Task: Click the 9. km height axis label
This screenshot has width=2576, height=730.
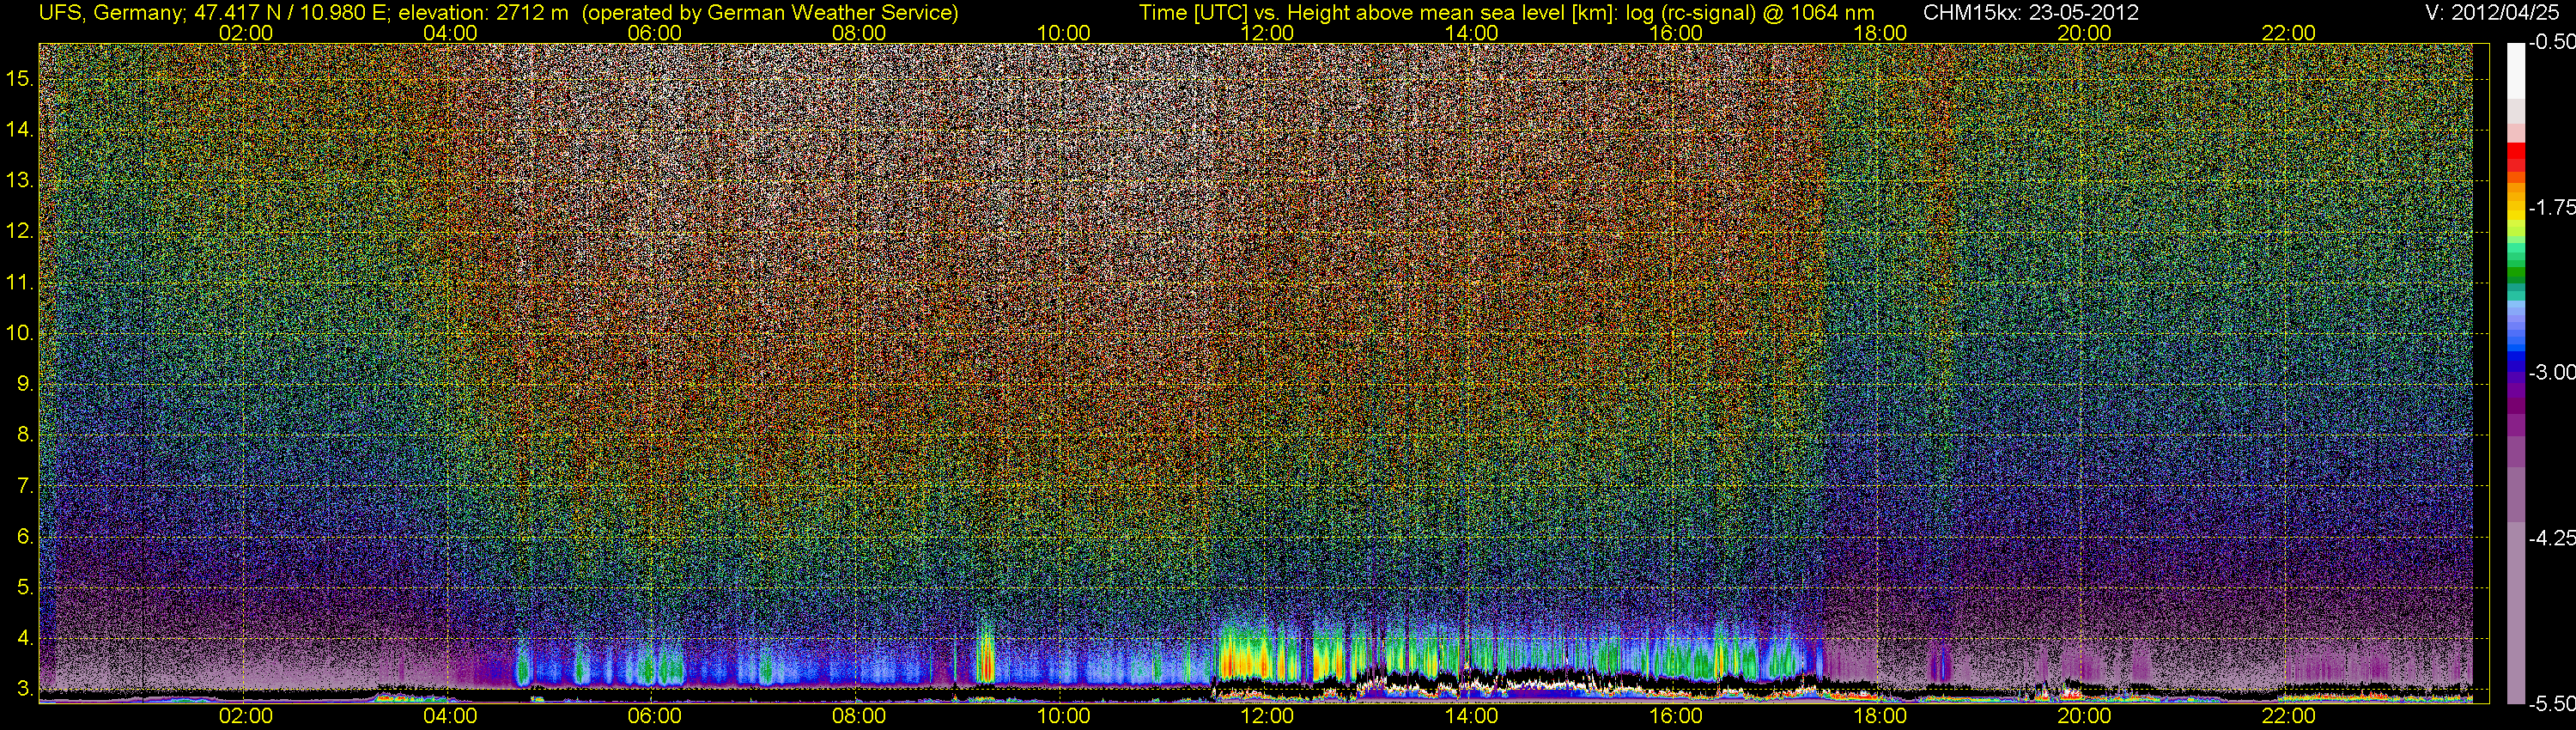Action: [x=25, y=384]
